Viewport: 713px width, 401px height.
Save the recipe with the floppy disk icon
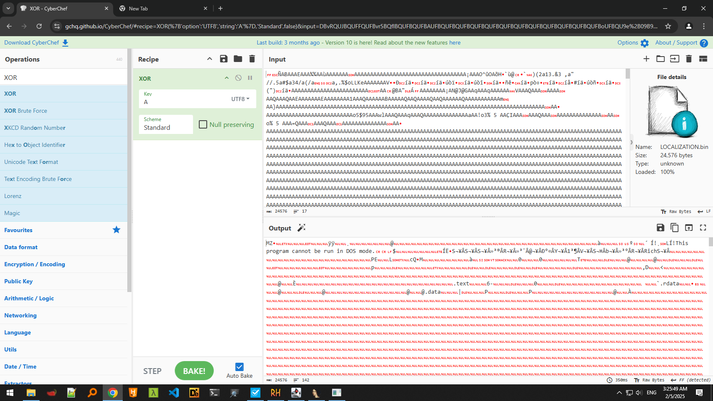pos(224,59)
